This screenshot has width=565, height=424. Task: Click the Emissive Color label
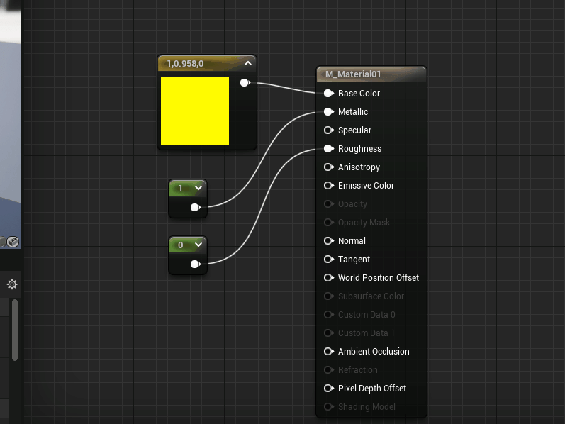tap(366, 185)
